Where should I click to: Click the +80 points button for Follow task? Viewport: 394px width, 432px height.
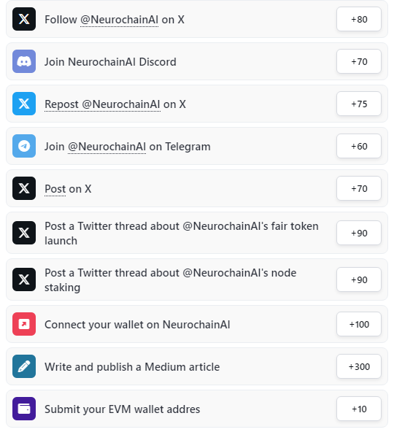coord(359,19)
